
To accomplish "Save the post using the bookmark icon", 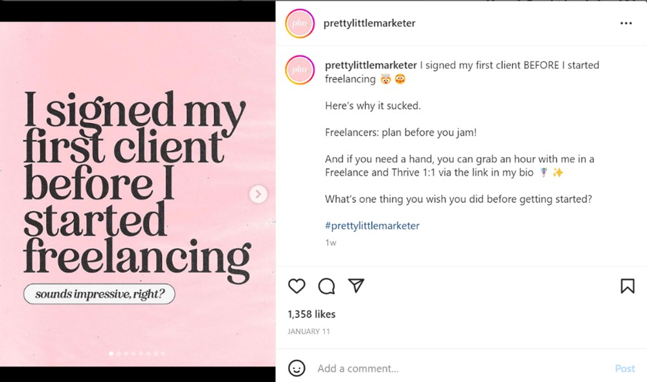I will pos(627,286).
